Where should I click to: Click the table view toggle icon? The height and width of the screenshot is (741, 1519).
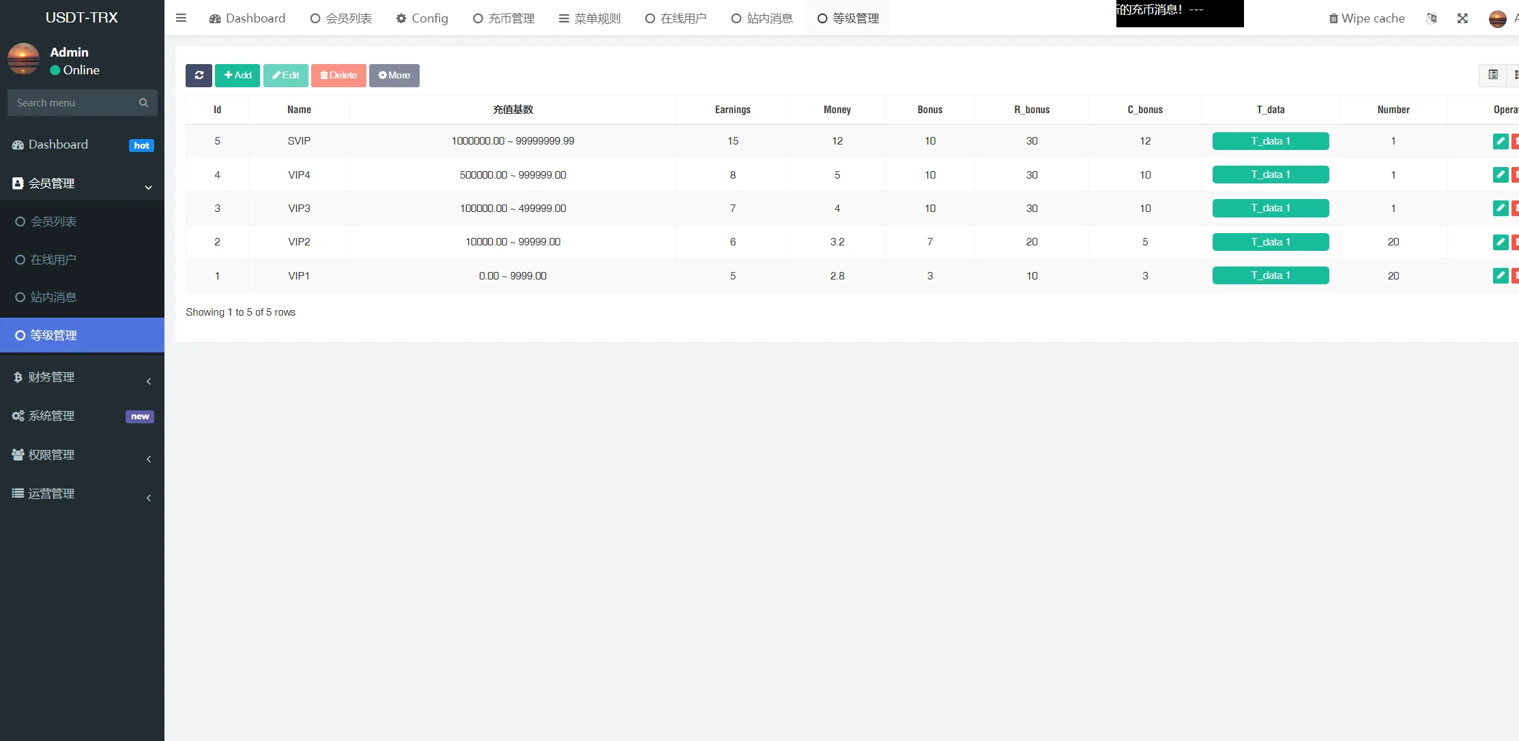coord(1492,75)
